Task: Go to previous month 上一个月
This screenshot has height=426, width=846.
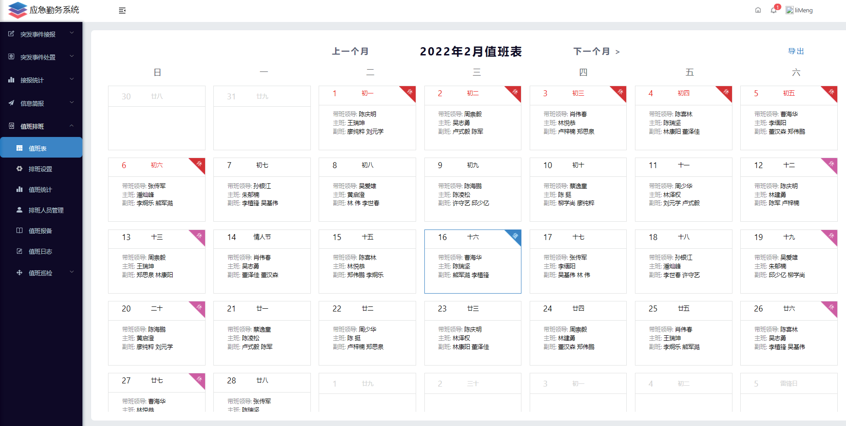Action: [350, 51]
